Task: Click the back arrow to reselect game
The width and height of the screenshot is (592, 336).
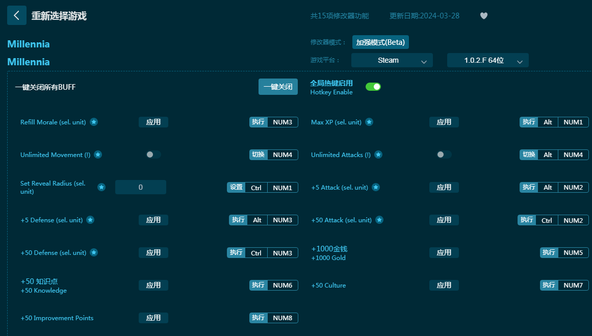Action: pyautogui.click(x=17, y=15)
